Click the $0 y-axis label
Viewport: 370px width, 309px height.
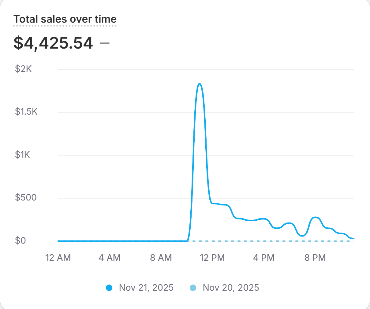(21, 241)
